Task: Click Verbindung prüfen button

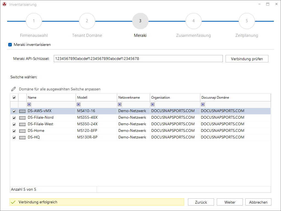Action: pos(247,59)
